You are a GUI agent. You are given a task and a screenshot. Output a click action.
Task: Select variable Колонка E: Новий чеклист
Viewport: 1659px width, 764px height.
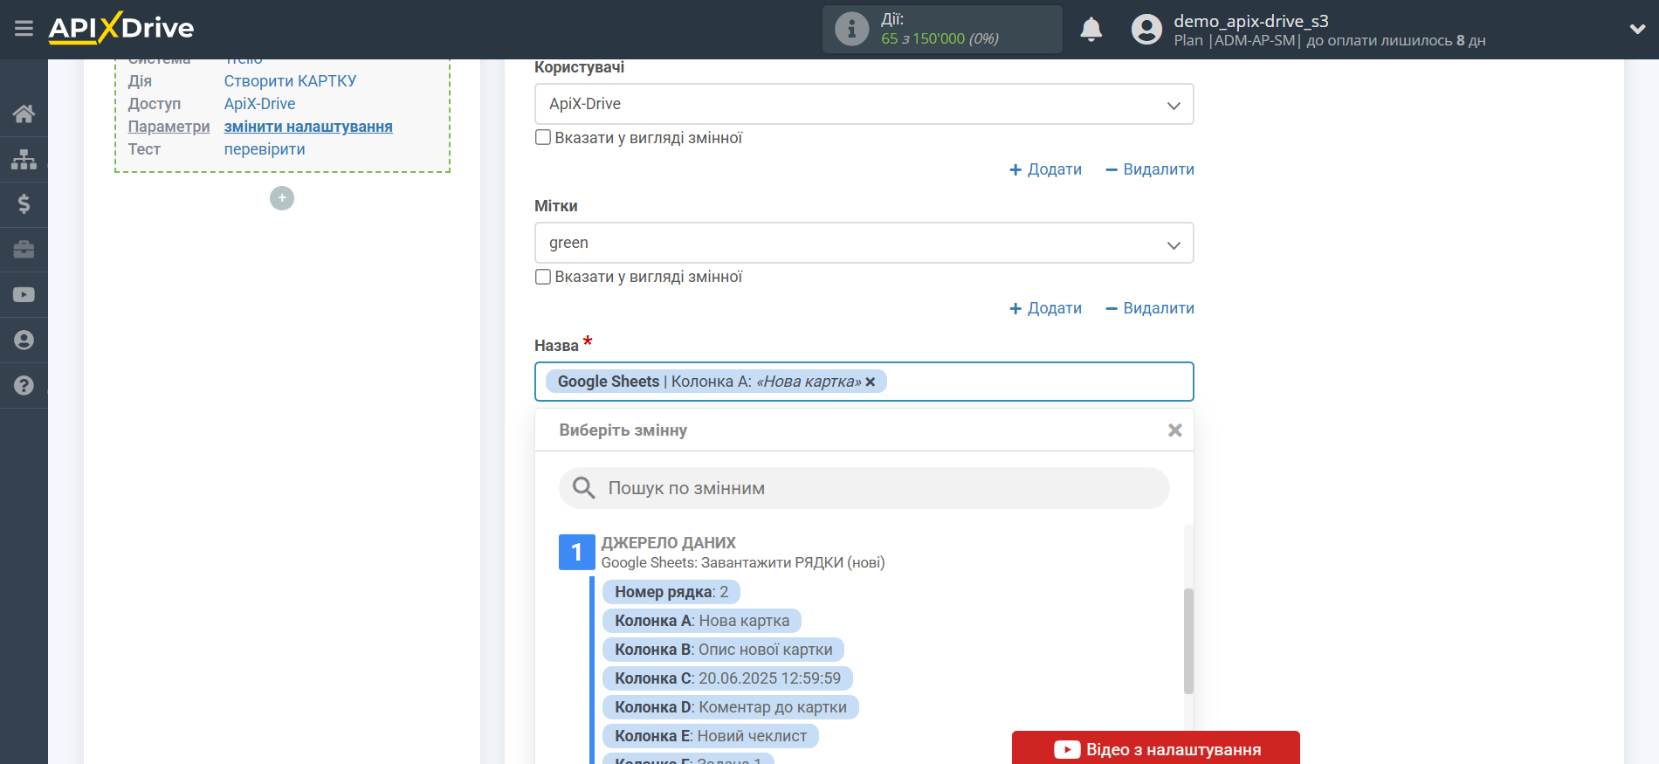(x=710, y=736)
